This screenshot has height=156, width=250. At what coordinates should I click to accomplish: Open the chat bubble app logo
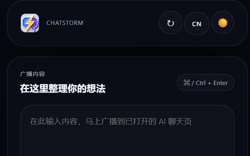(x=30, y=23)
